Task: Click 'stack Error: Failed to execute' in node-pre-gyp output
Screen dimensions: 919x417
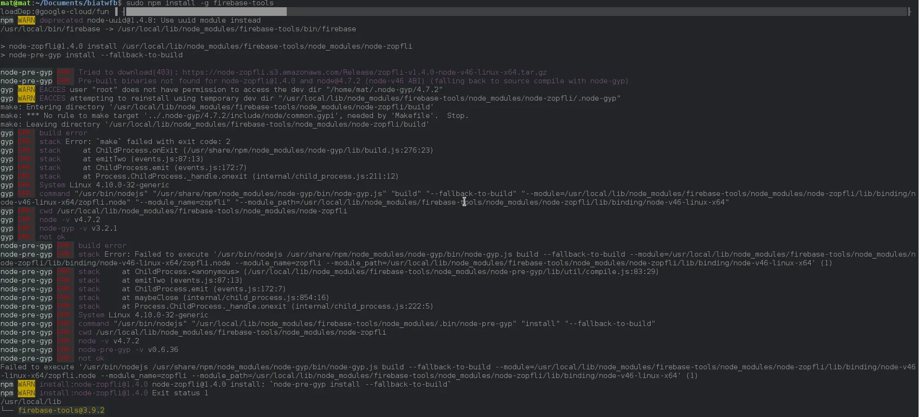Action: pos(144,254)
